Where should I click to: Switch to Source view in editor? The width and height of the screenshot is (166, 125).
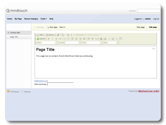[50, 35]
